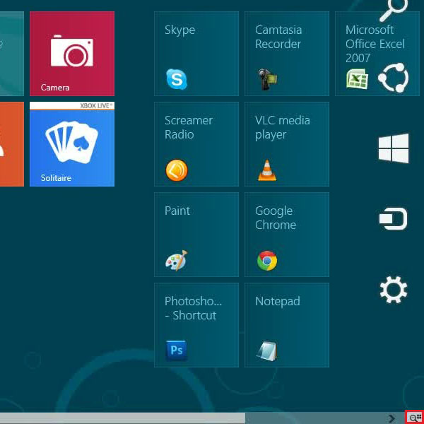Launch the Paint tile
This screenshot has width=424, height=424.
click(x=196, y=235)
